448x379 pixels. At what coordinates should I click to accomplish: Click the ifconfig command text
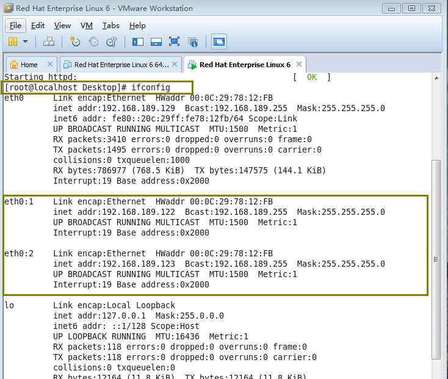(x=151, y=87)
